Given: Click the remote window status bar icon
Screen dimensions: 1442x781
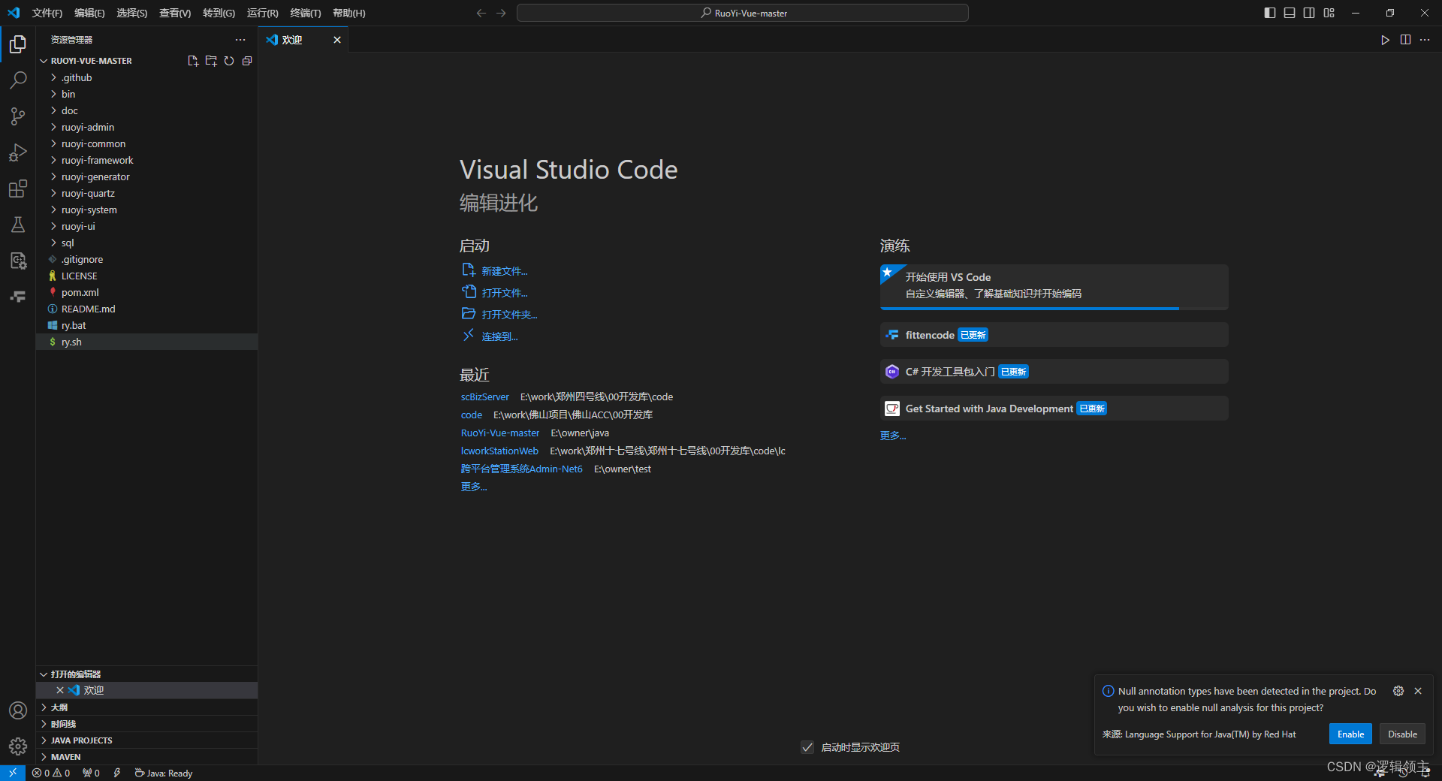Looking at the screenshot, I should click(x=13, y=773).
